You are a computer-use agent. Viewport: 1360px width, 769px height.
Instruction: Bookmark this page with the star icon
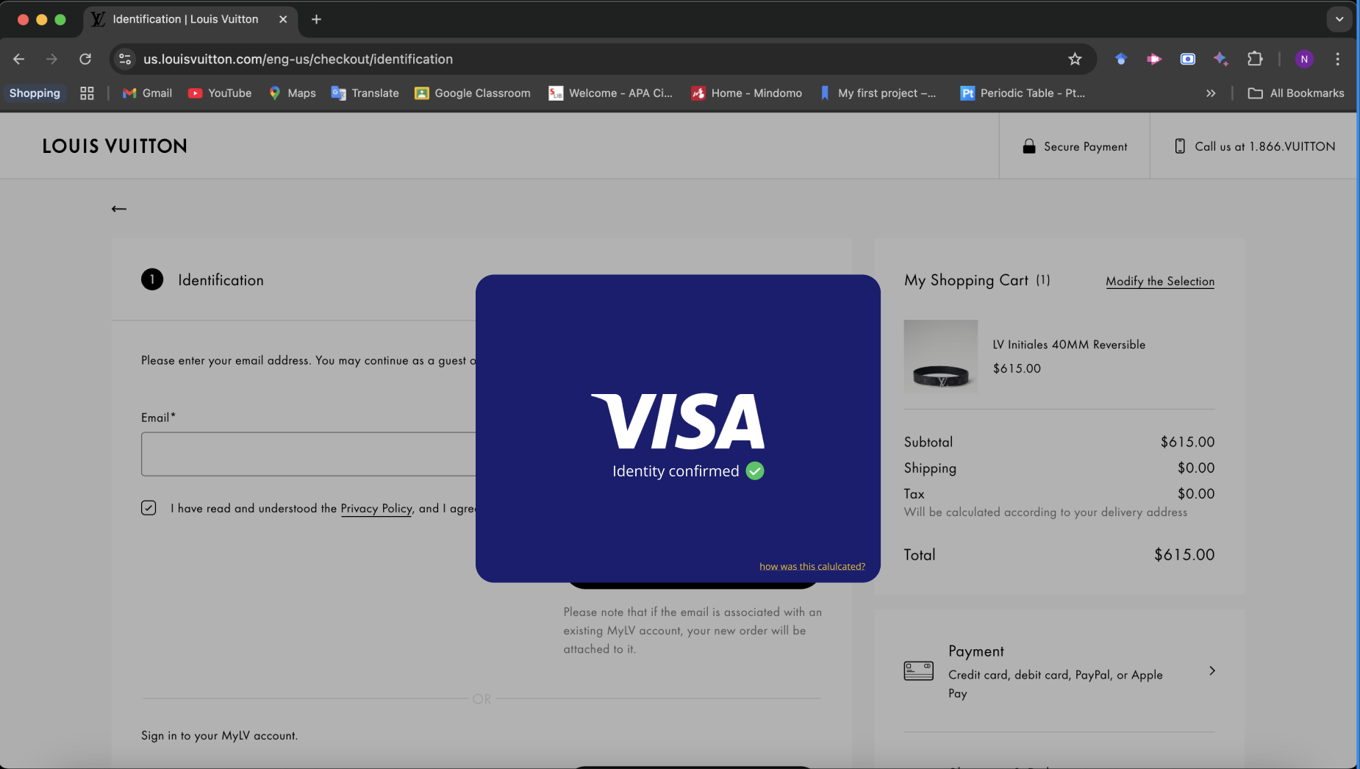(1075, 59)
